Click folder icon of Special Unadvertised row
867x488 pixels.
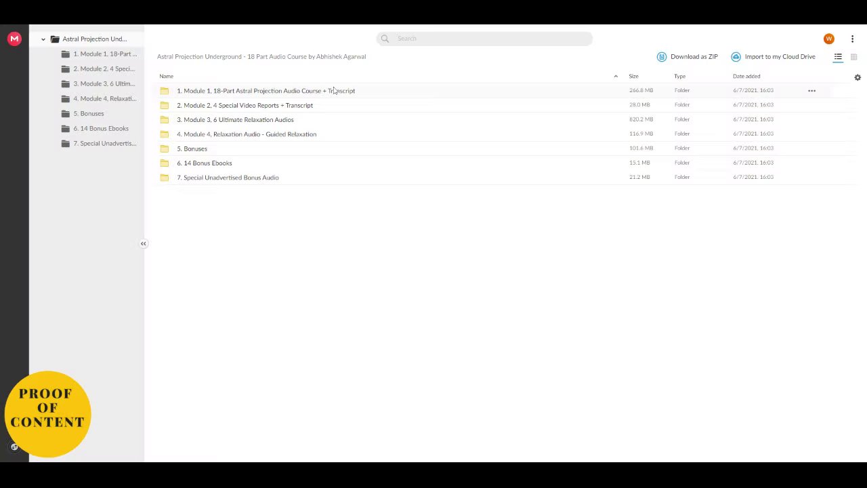pyautogui.click(x=165, y=178)
